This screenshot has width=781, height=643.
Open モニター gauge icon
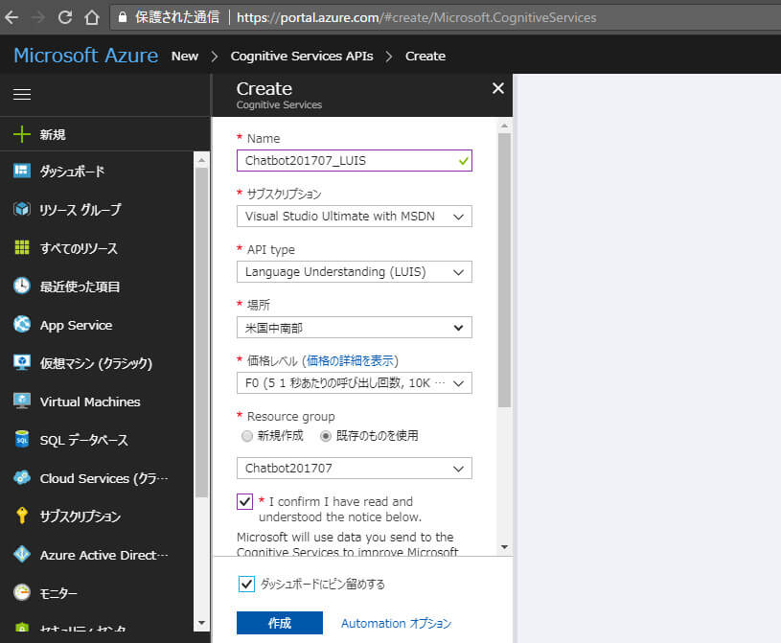click(22, 592)
